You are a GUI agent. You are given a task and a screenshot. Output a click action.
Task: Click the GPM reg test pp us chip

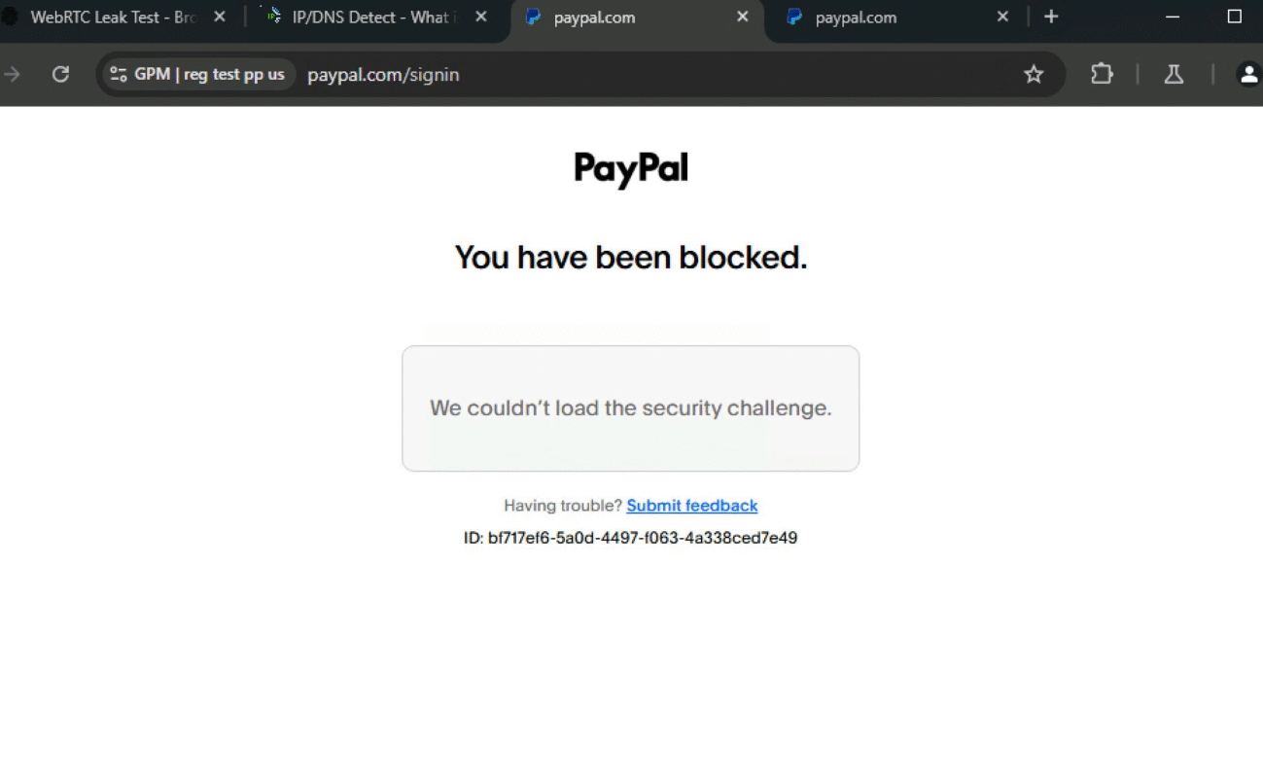pos(198,74)
